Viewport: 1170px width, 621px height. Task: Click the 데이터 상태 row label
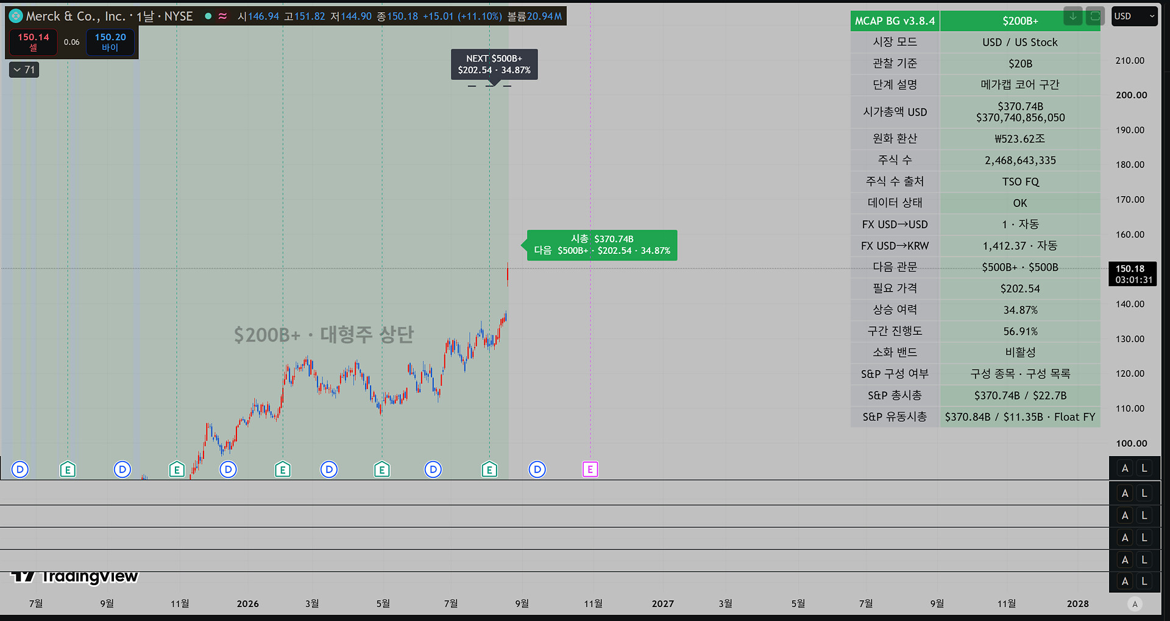[x=895, y=203]
